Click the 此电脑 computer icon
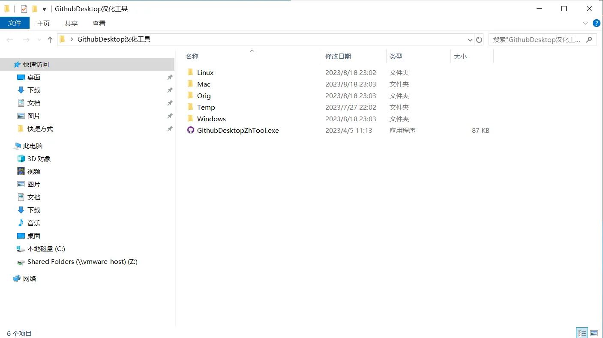The height and width of the screenshot is (338, 603). pos(17,146)
